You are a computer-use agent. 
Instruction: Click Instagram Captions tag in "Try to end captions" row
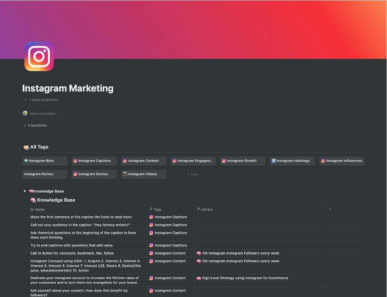pyautogui.click(x=168, y=245)
